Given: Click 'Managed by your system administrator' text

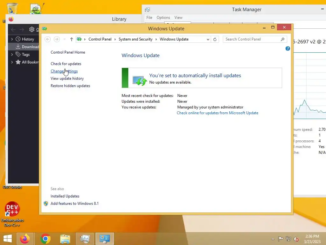Looking at the screenshot, I should click(210, 107).
